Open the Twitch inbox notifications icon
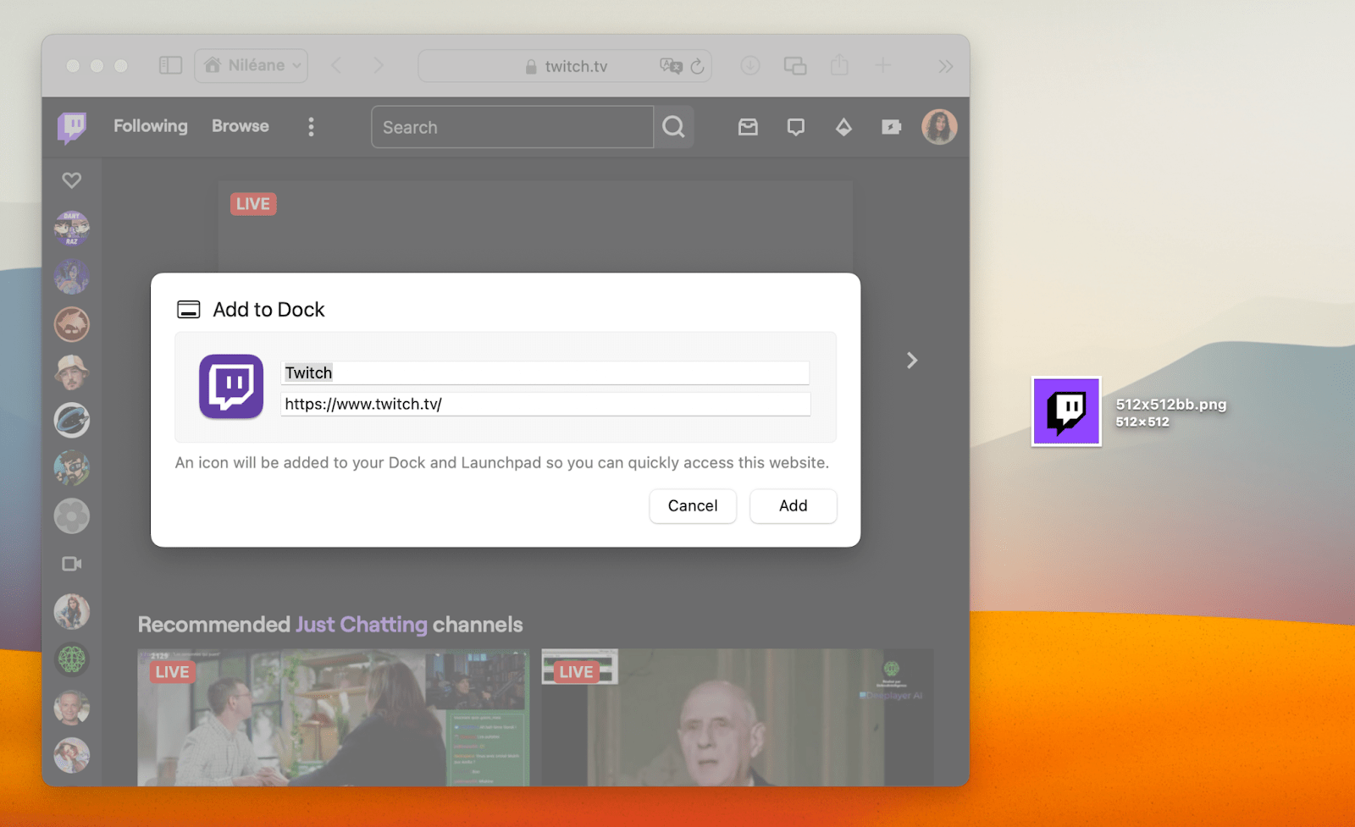Viewport: 1355px width, 827px height. pos(748,127)
